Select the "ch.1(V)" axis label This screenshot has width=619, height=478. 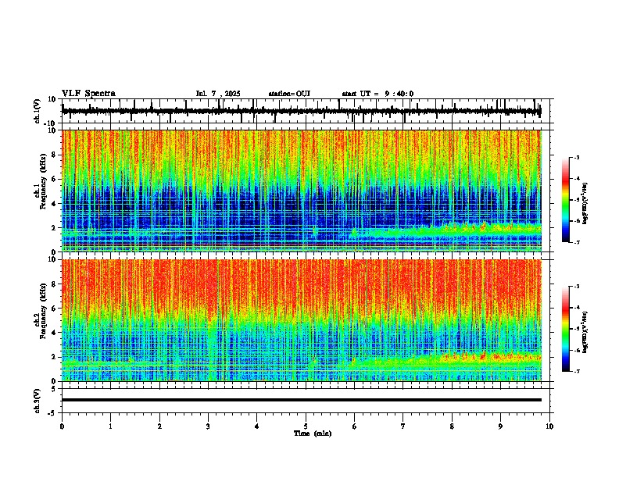point(38,111)
